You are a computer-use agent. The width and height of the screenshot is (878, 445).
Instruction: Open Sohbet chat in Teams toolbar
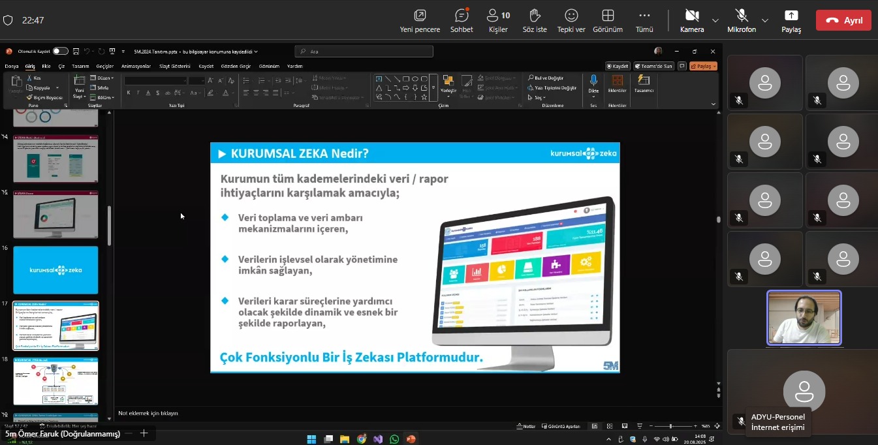click(462, 21)
